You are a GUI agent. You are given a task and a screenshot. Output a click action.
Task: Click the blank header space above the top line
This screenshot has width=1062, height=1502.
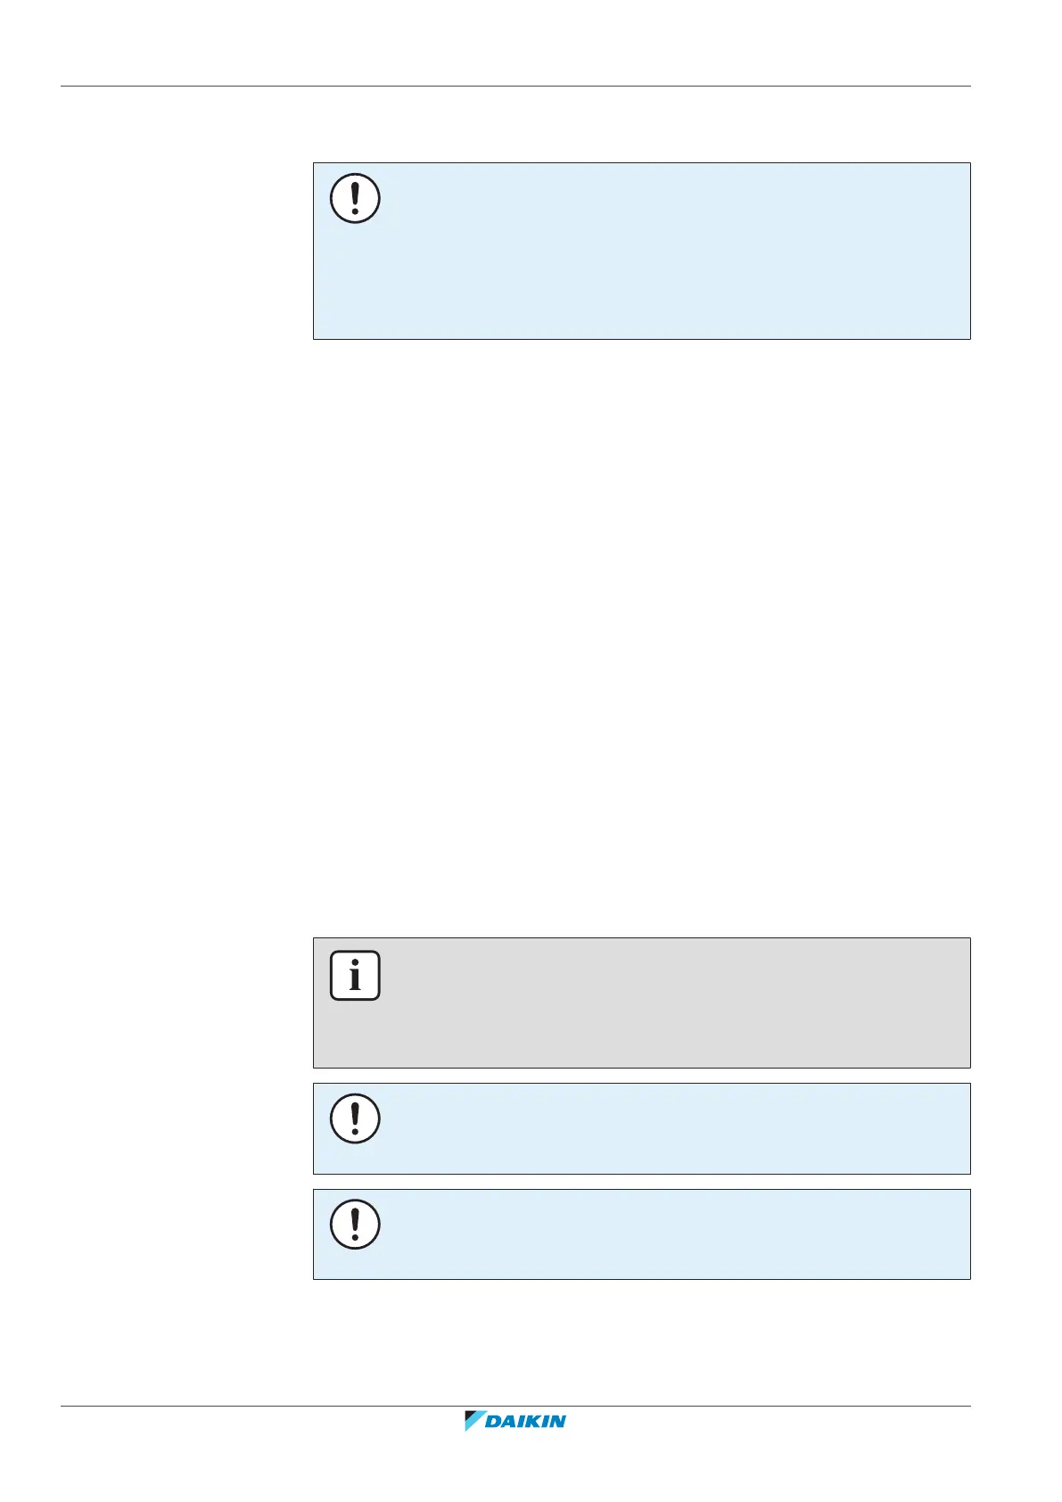click(x=515, y=45)
